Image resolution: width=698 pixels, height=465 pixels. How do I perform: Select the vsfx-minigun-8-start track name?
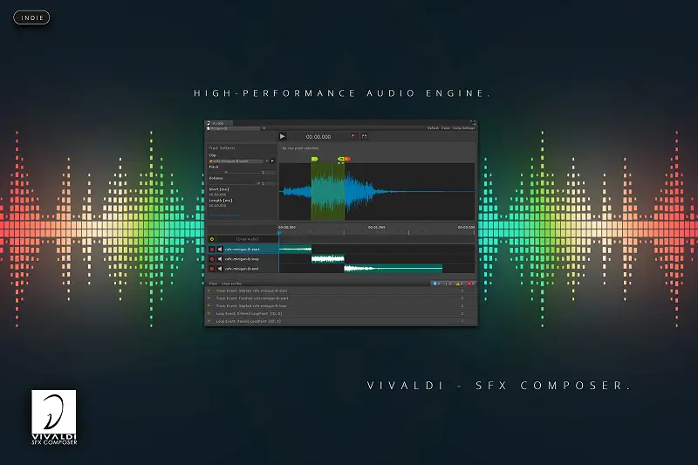[x=243, y=250]
